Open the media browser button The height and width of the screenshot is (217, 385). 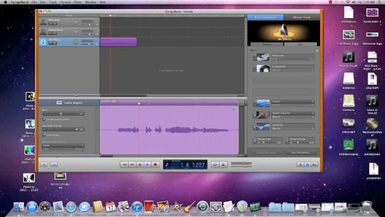click(x=314, y=165)
